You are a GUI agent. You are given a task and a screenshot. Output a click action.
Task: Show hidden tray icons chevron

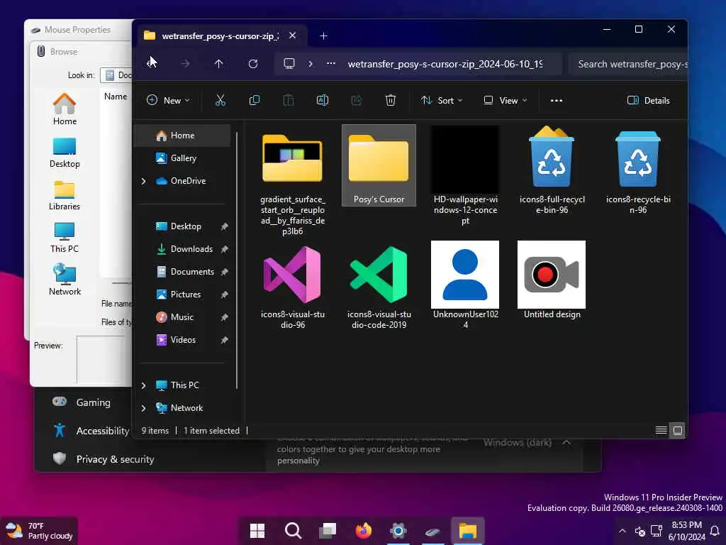coord(622,531)
